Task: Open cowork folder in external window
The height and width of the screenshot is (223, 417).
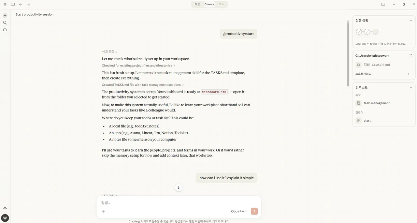Action: tap(410, 56)
